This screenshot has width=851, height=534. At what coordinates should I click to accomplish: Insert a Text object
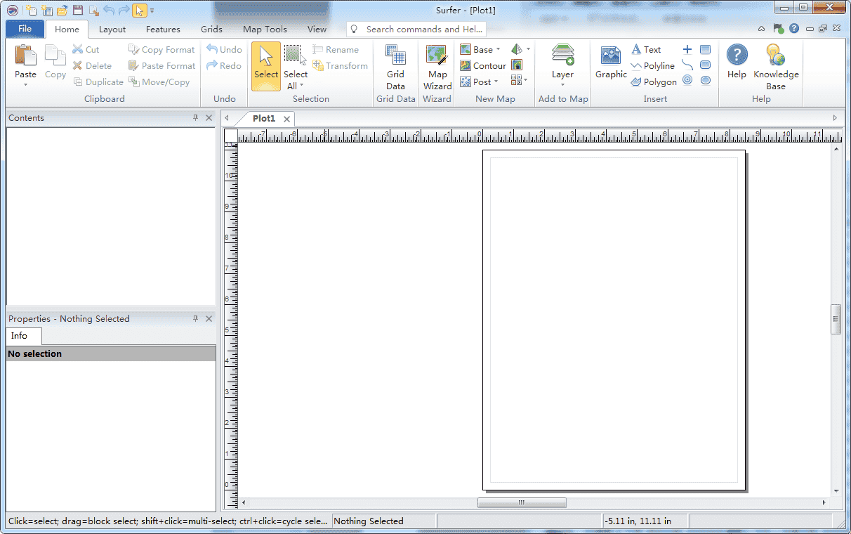point(646,50)
